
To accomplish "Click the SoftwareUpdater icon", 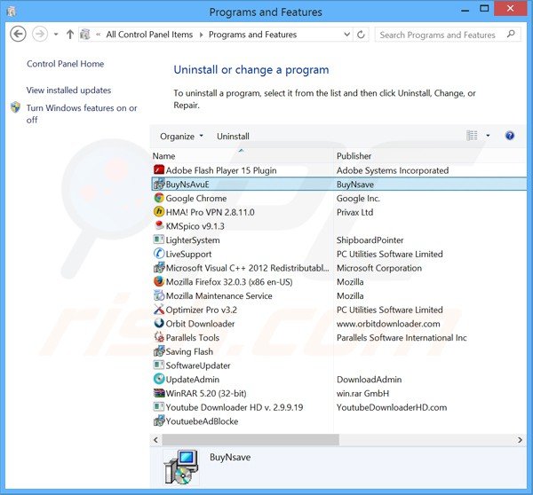I will [x=159, y=365].
